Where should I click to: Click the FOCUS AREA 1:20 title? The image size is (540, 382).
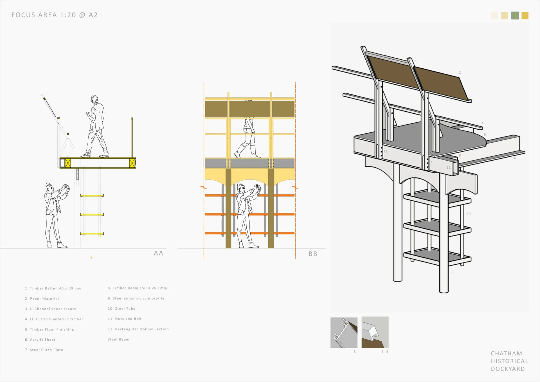[55, 15]
